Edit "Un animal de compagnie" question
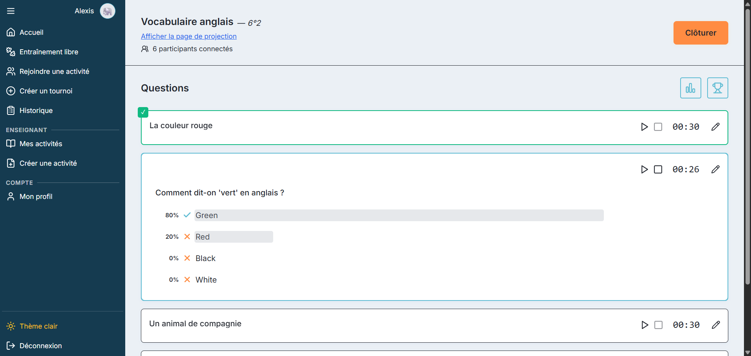The image size is (751, 356). pyautogui.click(x=716, y=325)
